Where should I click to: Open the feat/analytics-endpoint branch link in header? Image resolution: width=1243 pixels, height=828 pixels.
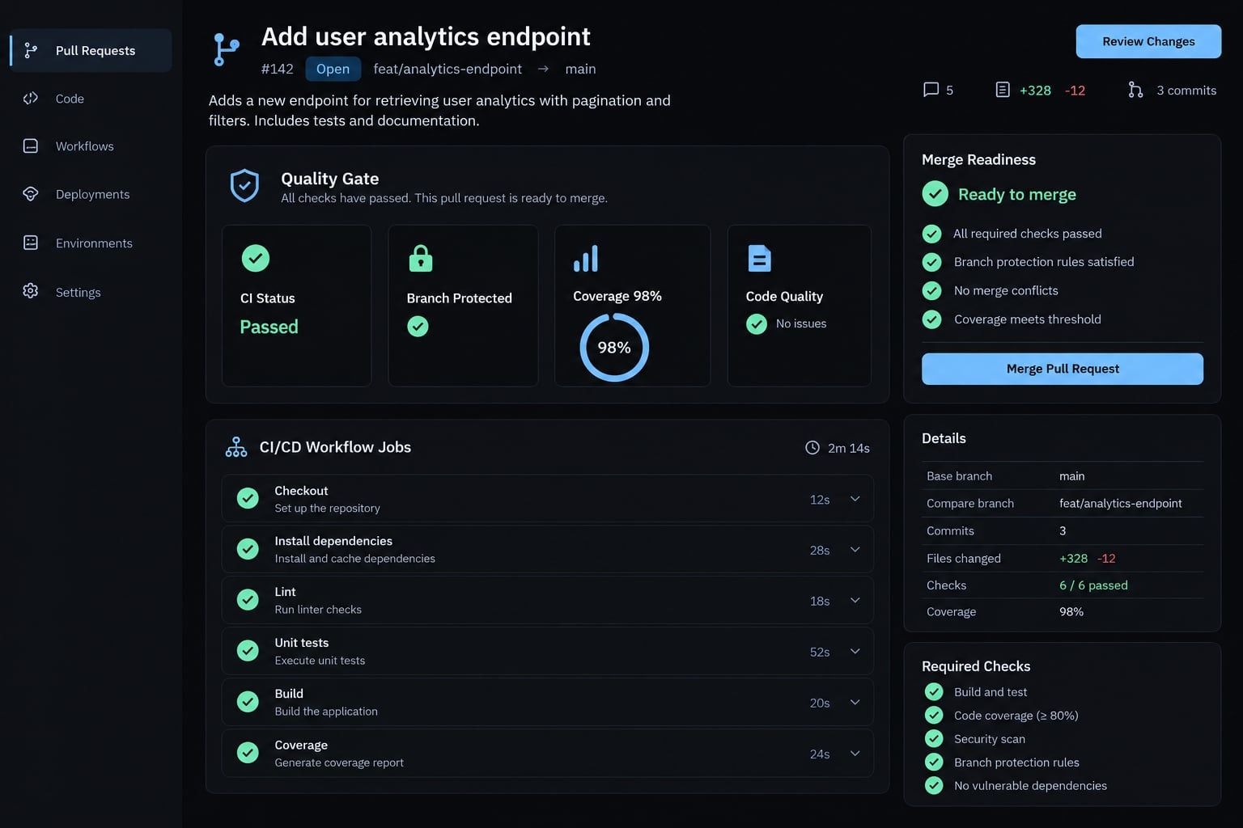(448, 70)
